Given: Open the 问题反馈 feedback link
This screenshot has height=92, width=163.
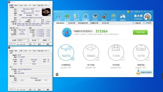Looking at the screenshot, I should coord(137,11).
